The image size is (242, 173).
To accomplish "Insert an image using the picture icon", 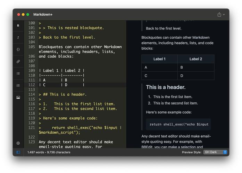I will tap(18, 98).
